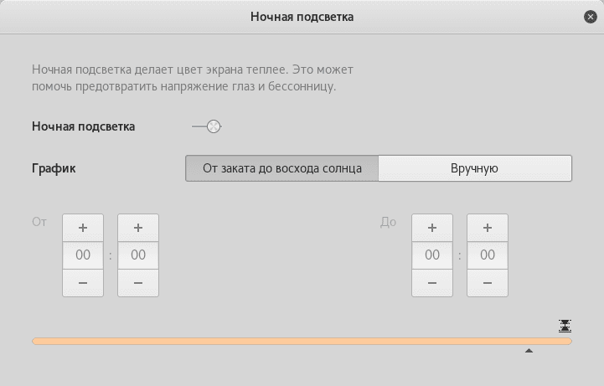Image resolution: width=604 pixels, height=386 pixels.
Task: Click the orange night light timeline bar
Action: click(302, 342)
